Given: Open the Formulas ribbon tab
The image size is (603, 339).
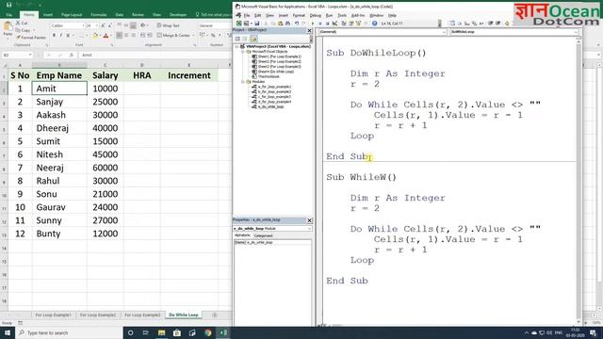Looking at the screenshot, I should click(98, 15).
